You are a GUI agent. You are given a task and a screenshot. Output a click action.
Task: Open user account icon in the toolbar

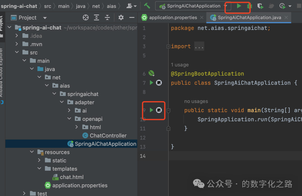[129, 6]
